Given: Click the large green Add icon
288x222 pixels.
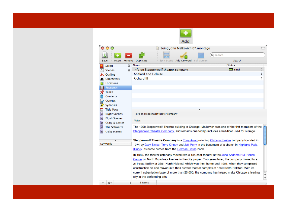Looking at the screenshot, I should 186,33.
